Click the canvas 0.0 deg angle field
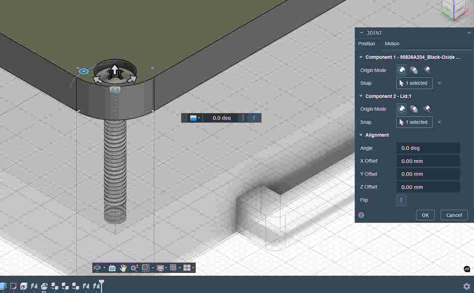This screenshot has width=474, height=293. [221, 118]
